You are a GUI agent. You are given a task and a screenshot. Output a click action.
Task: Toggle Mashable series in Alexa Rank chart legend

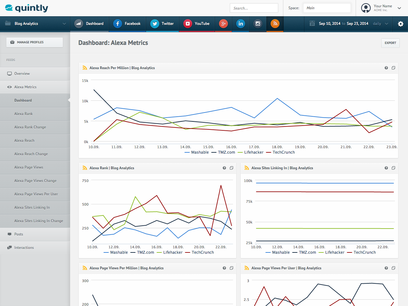point(116,252)
